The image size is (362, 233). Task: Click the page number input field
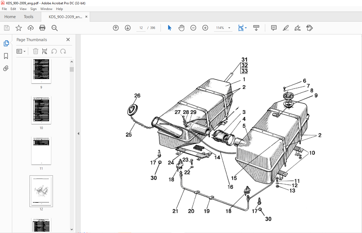pos(141,28)
